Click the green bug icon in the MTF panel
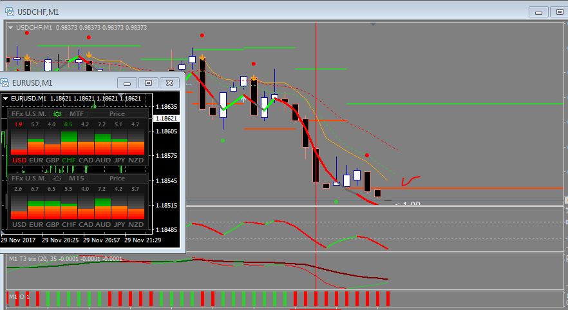 click(57, 114)
